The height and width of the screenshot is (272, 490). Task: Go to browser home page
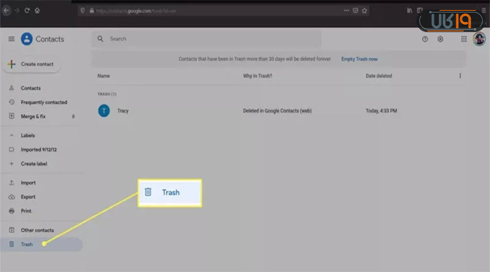37,10
